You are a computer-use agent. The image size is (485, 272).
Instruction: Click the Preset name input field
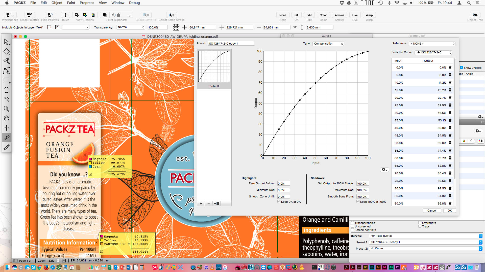231,44
